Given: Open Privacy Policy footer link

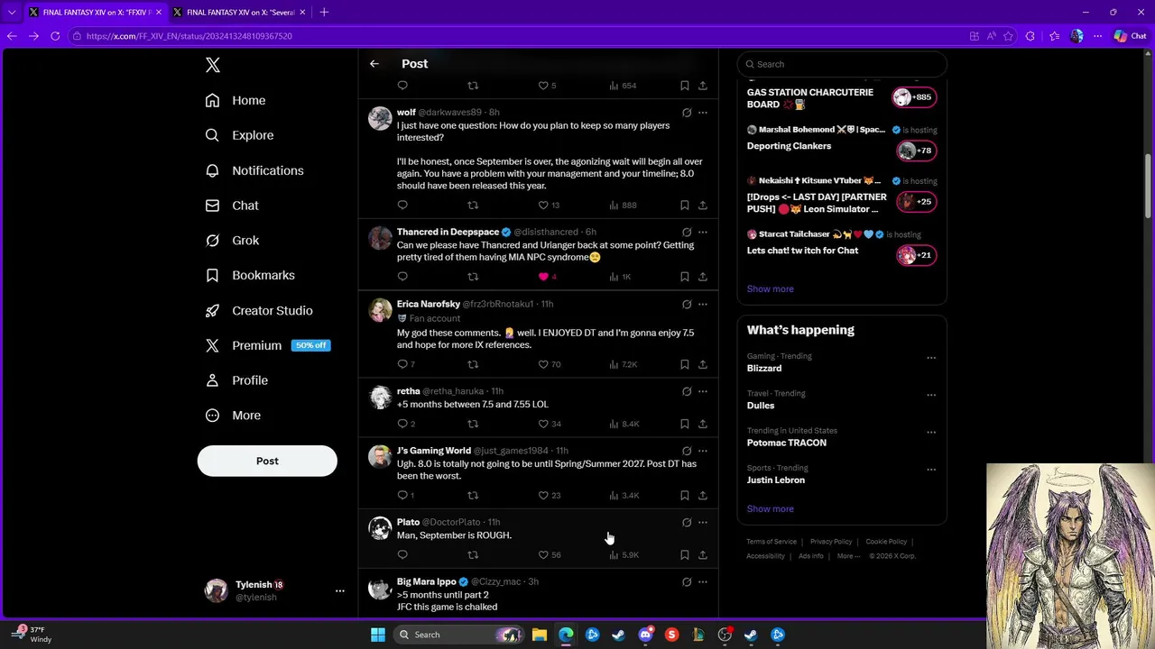Looking at the screenshot, I should point(831,542).
